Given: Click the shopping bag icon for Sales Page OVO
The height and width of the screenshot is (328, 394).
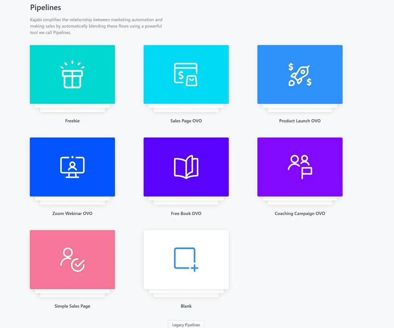Looking at the screenshot, I should 186,74.
